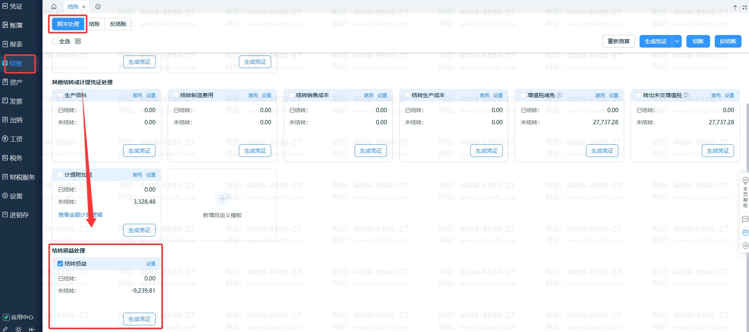
Task: Open the gift icon on right sidebar
Action: [x=745, y=232]
